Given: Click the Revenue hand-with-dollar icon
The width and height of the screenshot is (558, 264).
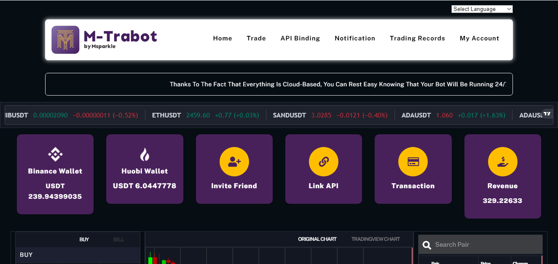Looking at the screenshot, I should tap(502, 162).
